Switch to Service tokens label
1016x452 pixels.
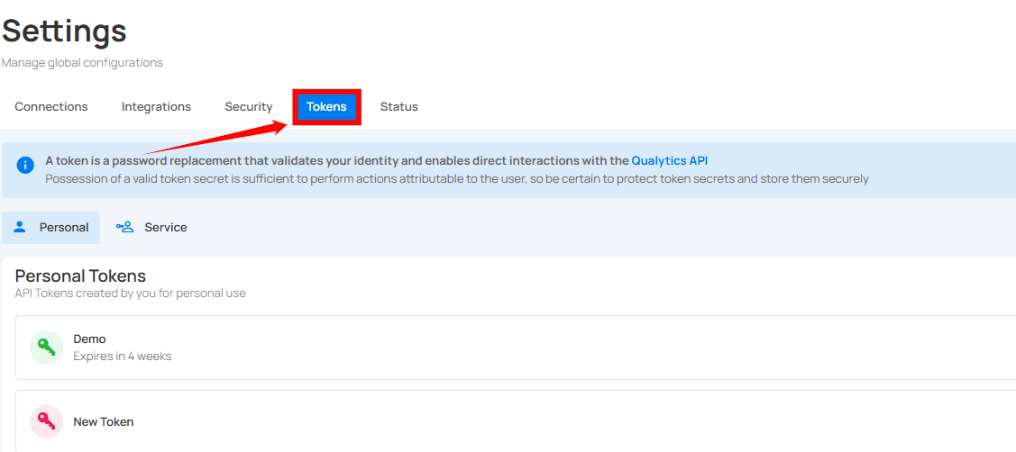[166, 227]
